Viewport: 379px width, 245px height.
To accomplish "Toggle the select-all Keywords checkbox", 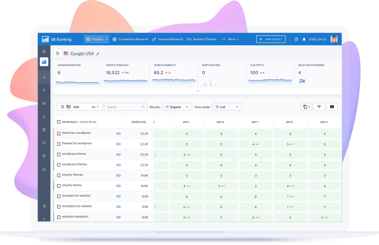I will 58,122.
